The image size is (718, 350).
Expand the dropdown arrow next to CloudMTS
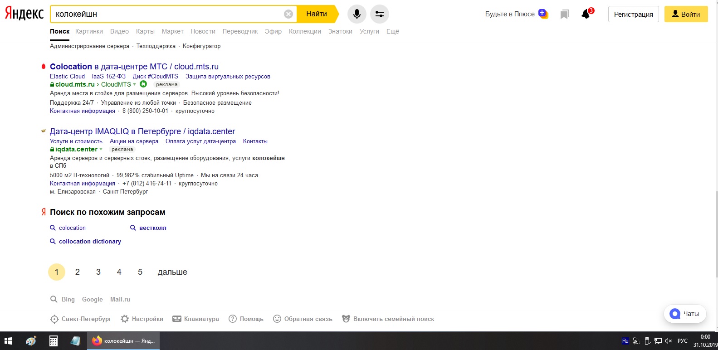[135, 84]
